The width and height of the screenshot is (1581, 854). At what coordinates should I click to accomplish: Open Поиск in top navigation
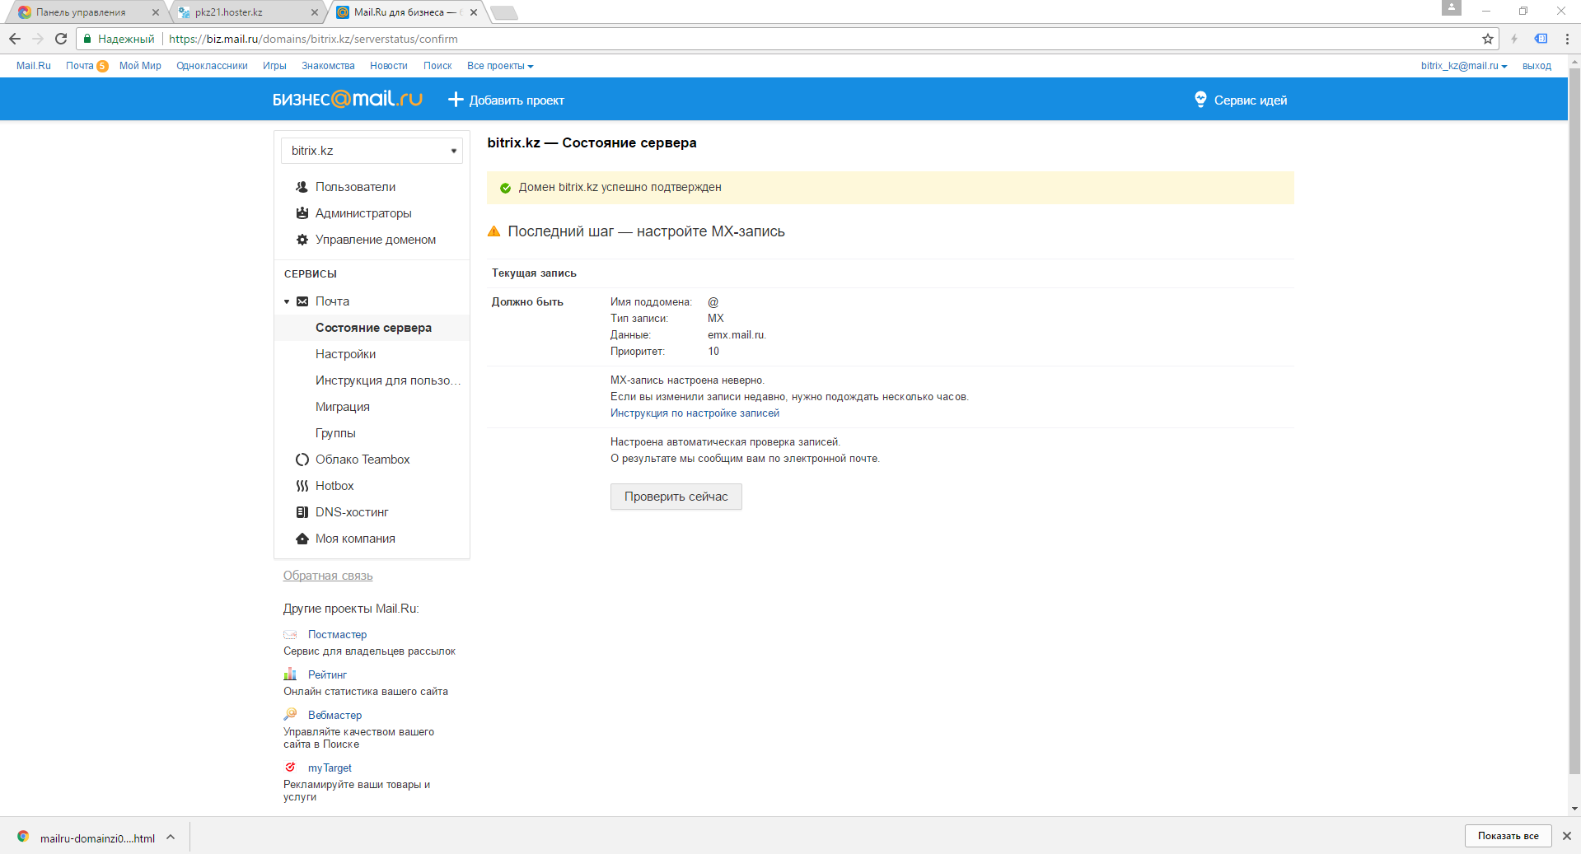click(437, 66)
